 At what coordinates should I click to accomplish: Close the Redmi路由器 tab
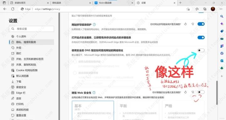[x=132, y=3]
